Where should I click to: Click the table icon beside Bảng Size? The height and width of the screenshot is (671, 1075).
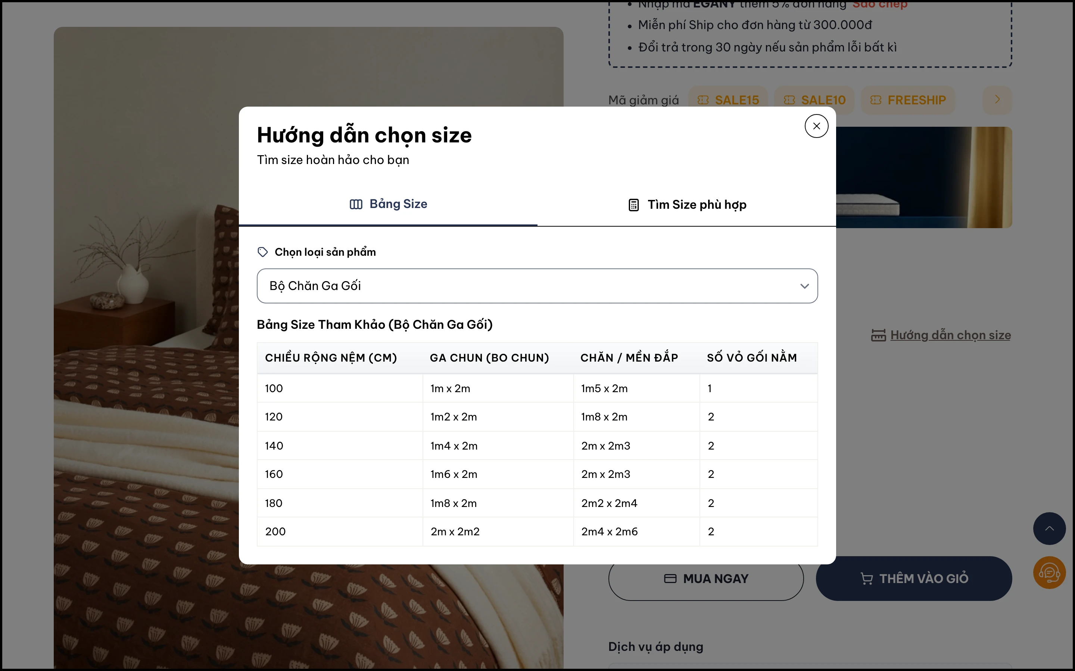[x=356, y=204]
